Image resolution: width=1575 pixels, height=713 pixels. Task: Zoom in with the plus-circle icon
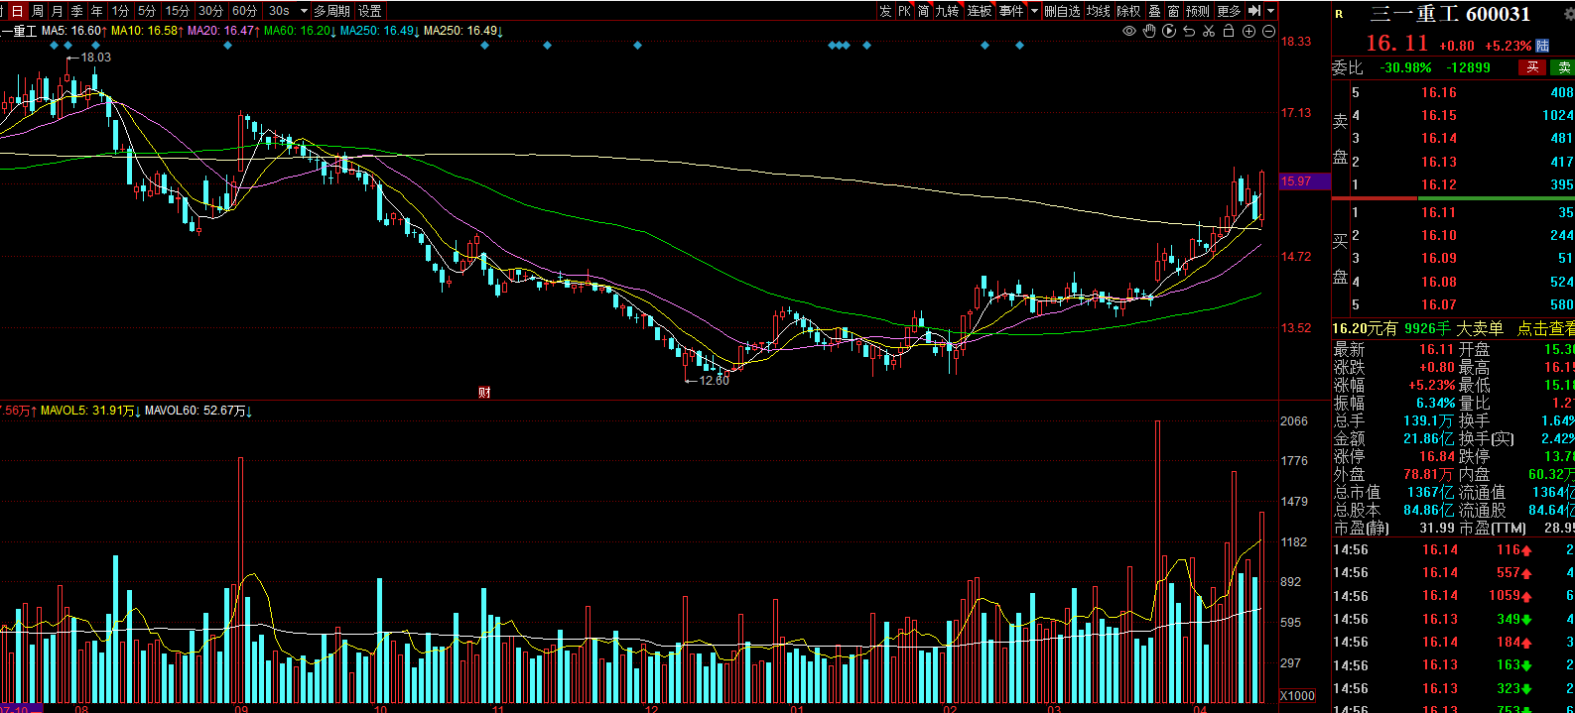1248,31
